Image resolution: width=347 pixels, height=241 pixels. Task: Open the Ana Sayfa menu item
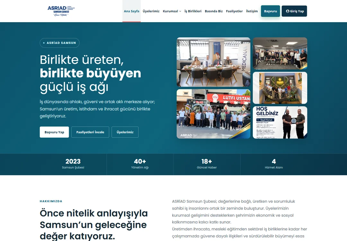tap(131, 11)
